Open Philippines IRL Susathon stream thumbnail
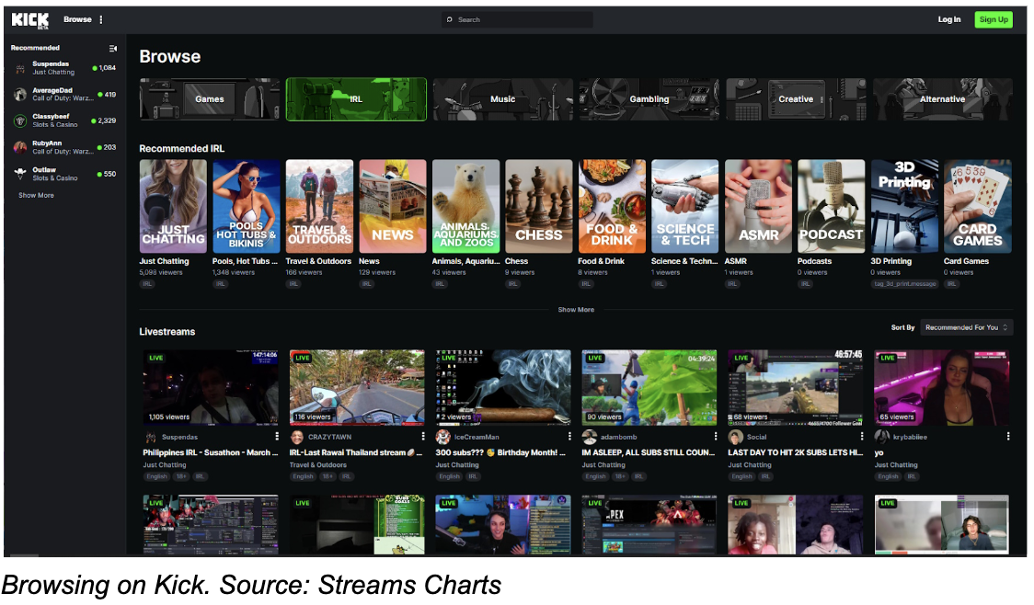Screen dimensions: 1034x605 point(211,387)
